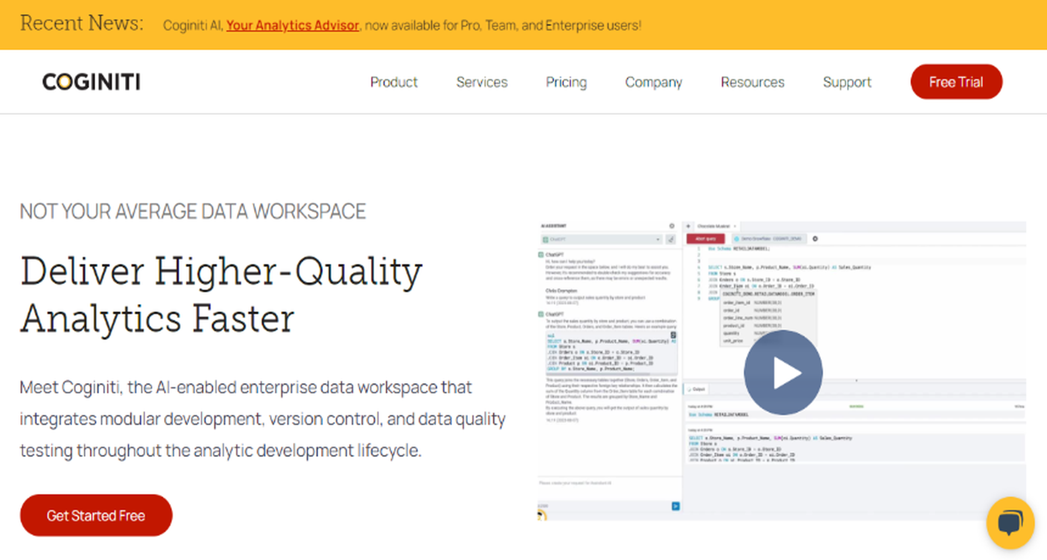Click the Coginiti logo
1047x560 pixels.
point(91,82)
